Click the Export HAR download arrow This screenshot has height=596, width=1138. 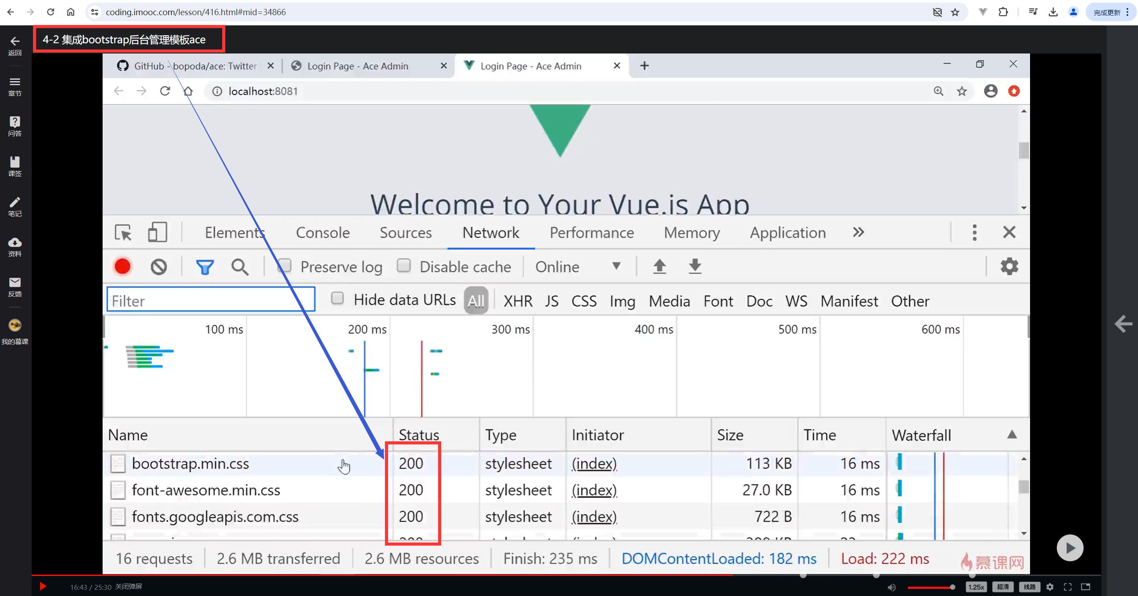(x=695, y=267)
